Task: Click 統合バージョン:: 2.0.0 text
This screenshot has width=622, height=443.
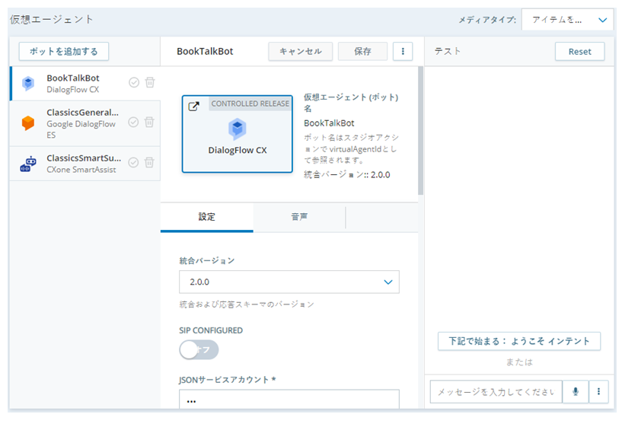Action: click(x=346, y=175)
